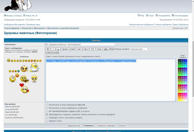Image resolution: width=194 pixels, height=132 pixels.
Task: Click the user panel icon beside Личный раздел
Action: click(173, 15)
